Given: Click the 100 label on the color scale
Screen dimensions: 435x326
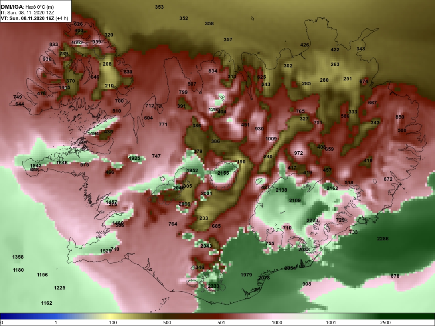Looking at the screenshot, I should point(113,323).
